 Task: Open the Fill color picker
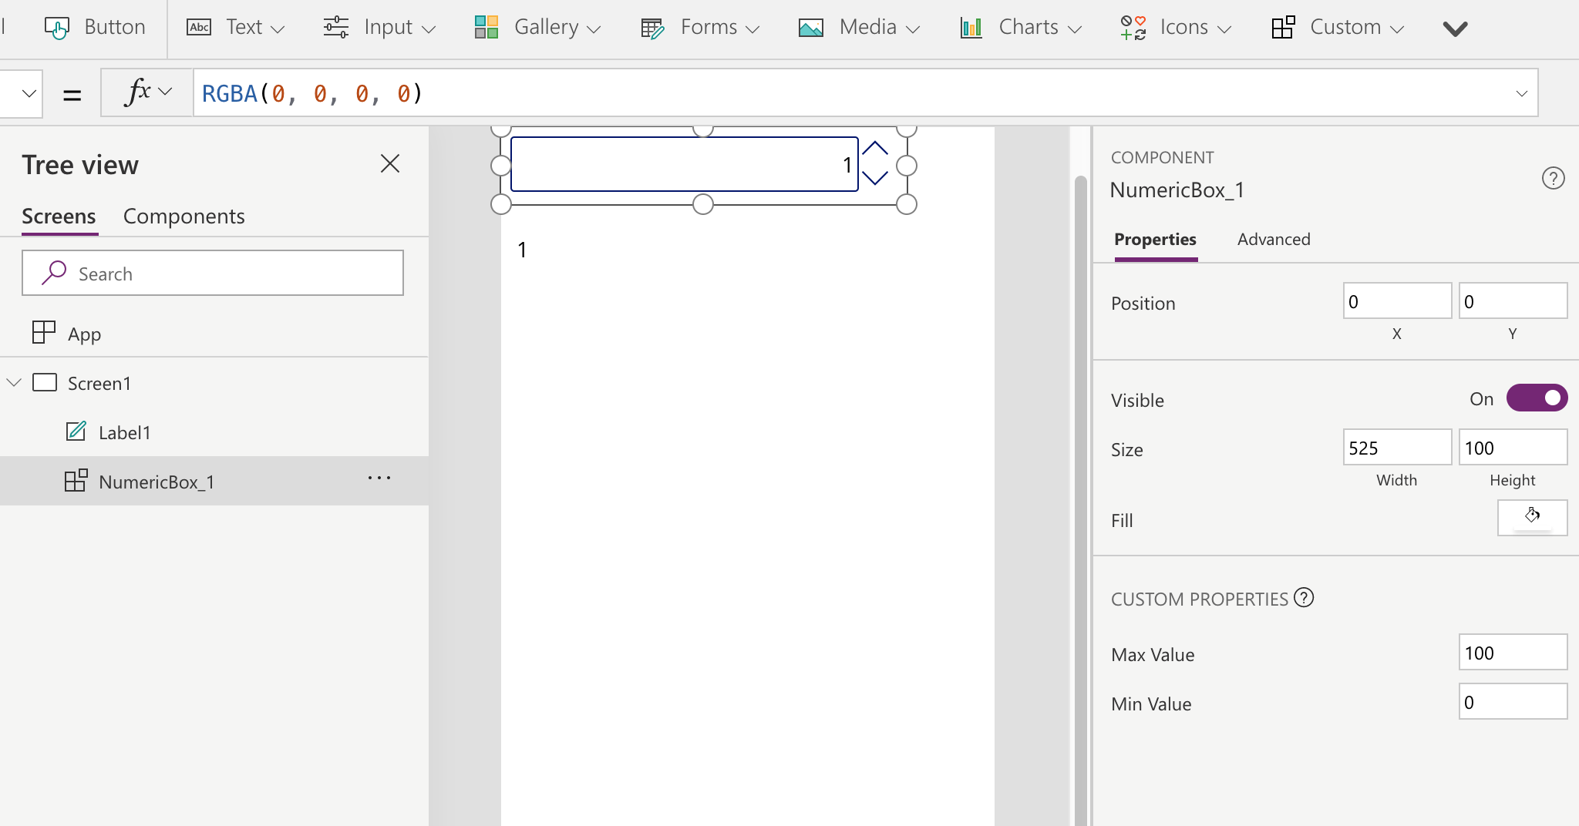click(1532, 517)
